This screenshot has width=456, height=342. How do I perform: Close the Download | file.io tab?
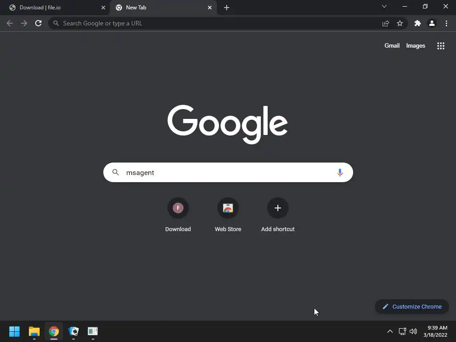point(103,8)
